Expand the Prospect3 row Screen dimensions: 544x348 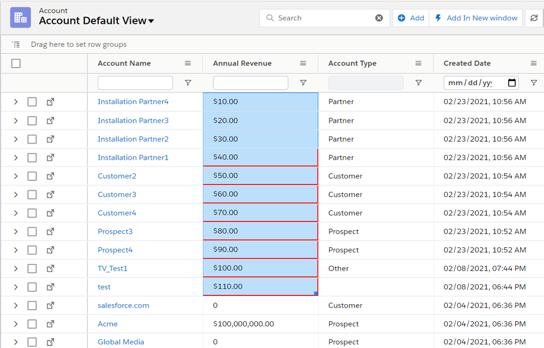(16, 232)
